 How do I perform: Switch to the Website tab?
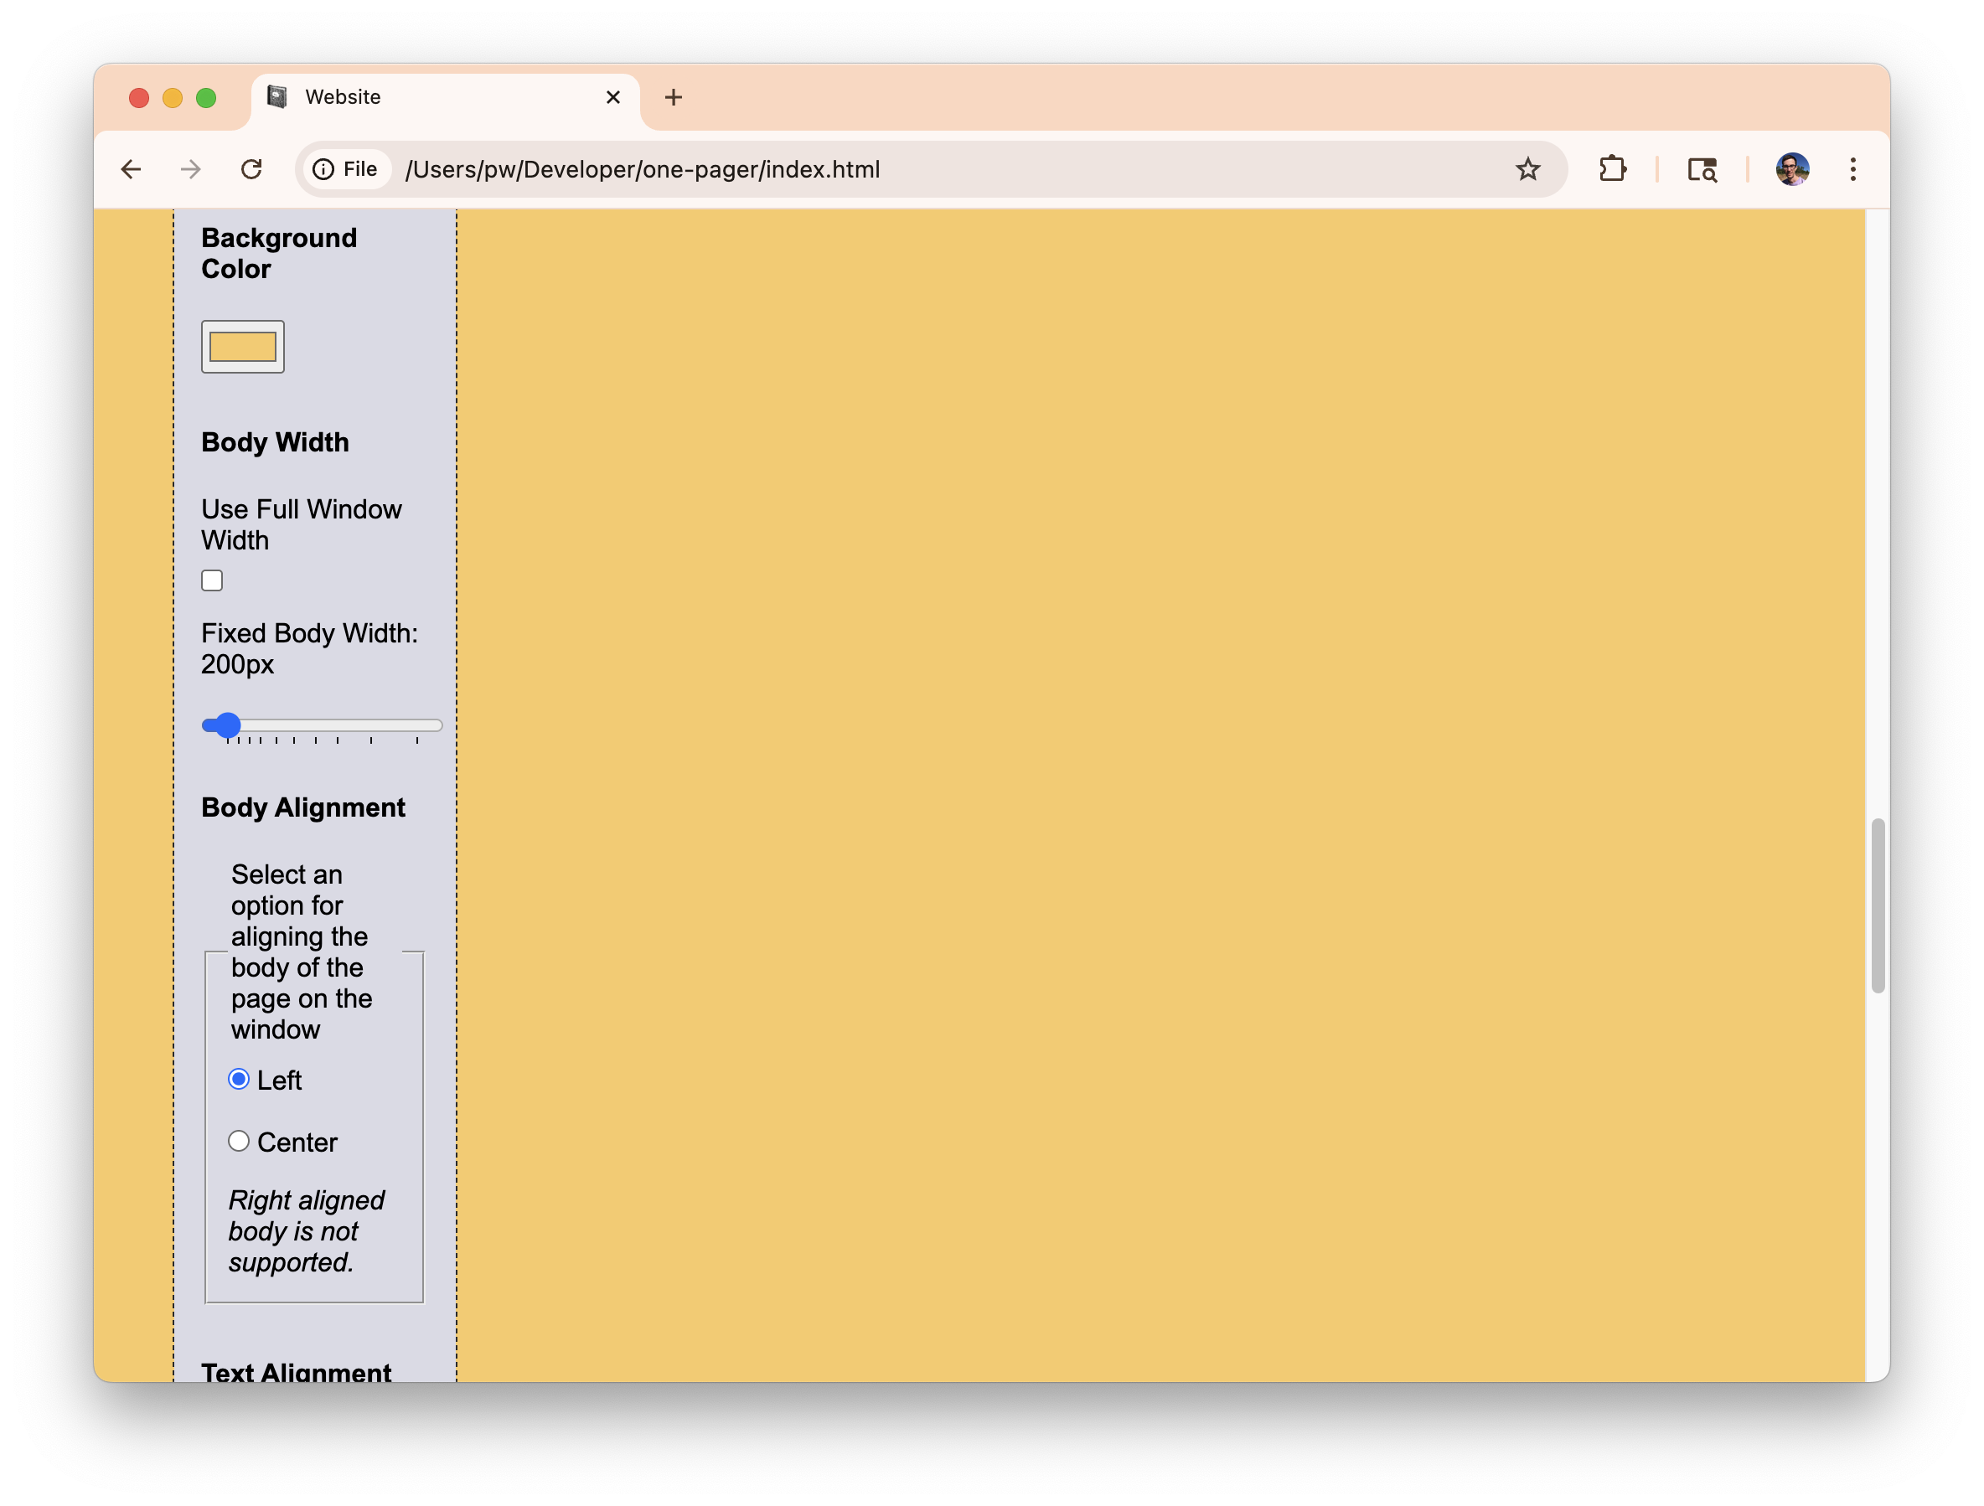coord(404,97)
